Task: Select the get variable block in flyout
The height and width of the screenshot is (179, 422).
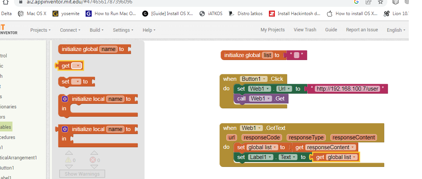Action: click(x=66, y=66)
